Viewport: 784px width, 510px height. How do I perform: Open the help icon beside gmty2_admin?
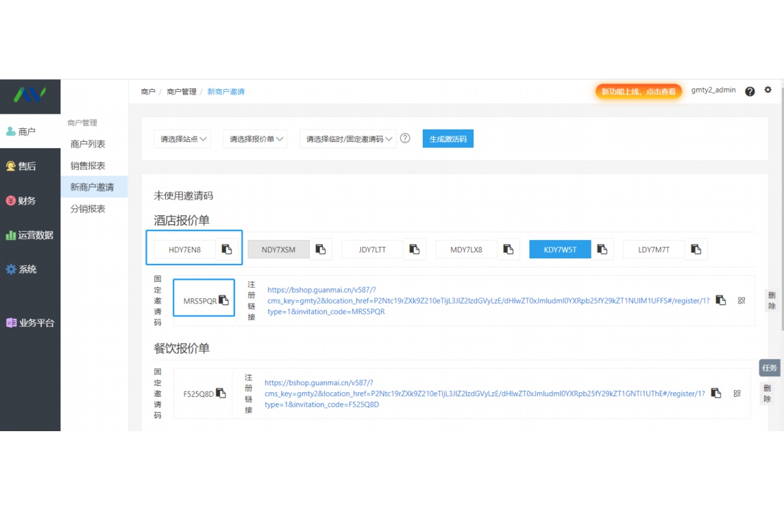click(750, 90)
